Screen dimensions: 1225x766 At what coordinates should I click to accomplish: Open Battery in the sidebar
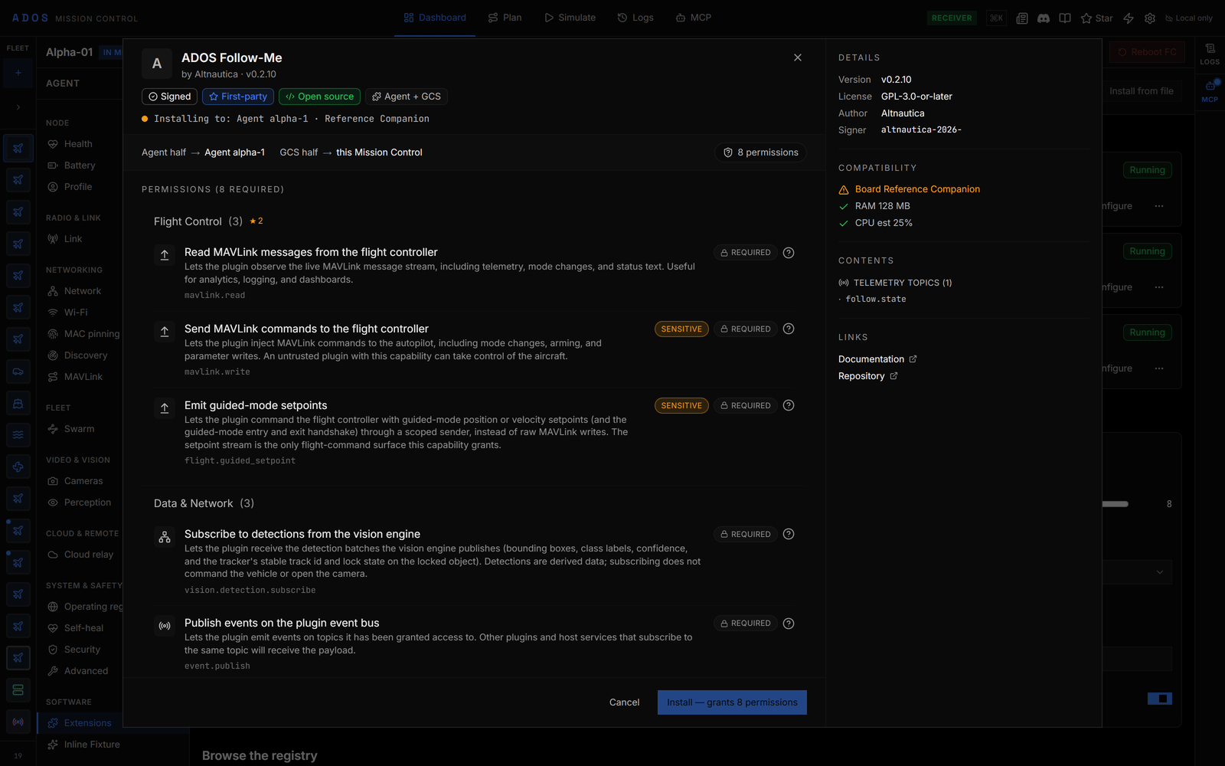tap(80, 165)
